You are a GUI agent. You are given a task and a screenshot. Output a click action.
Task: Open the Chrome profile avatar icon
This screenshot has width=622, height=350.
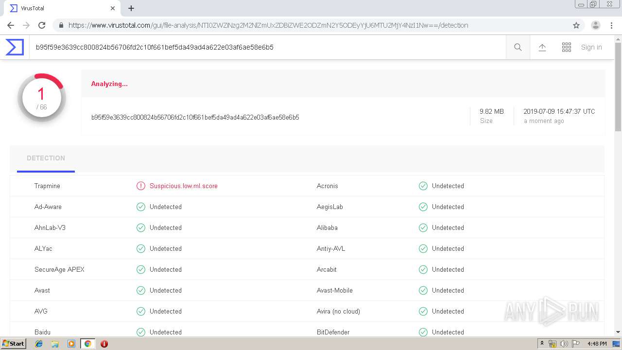[x=596, y=25]
